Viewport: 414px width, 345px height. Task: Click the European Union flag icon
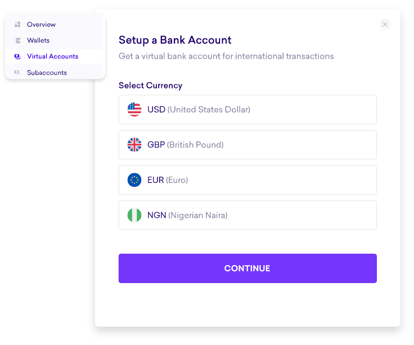click(134, 180)
